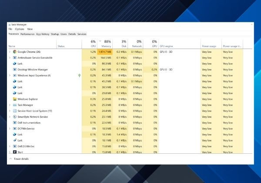Click the Lark icon in the 18.1 MB row
Screen dimensions: 261x183
coord(15,140)
